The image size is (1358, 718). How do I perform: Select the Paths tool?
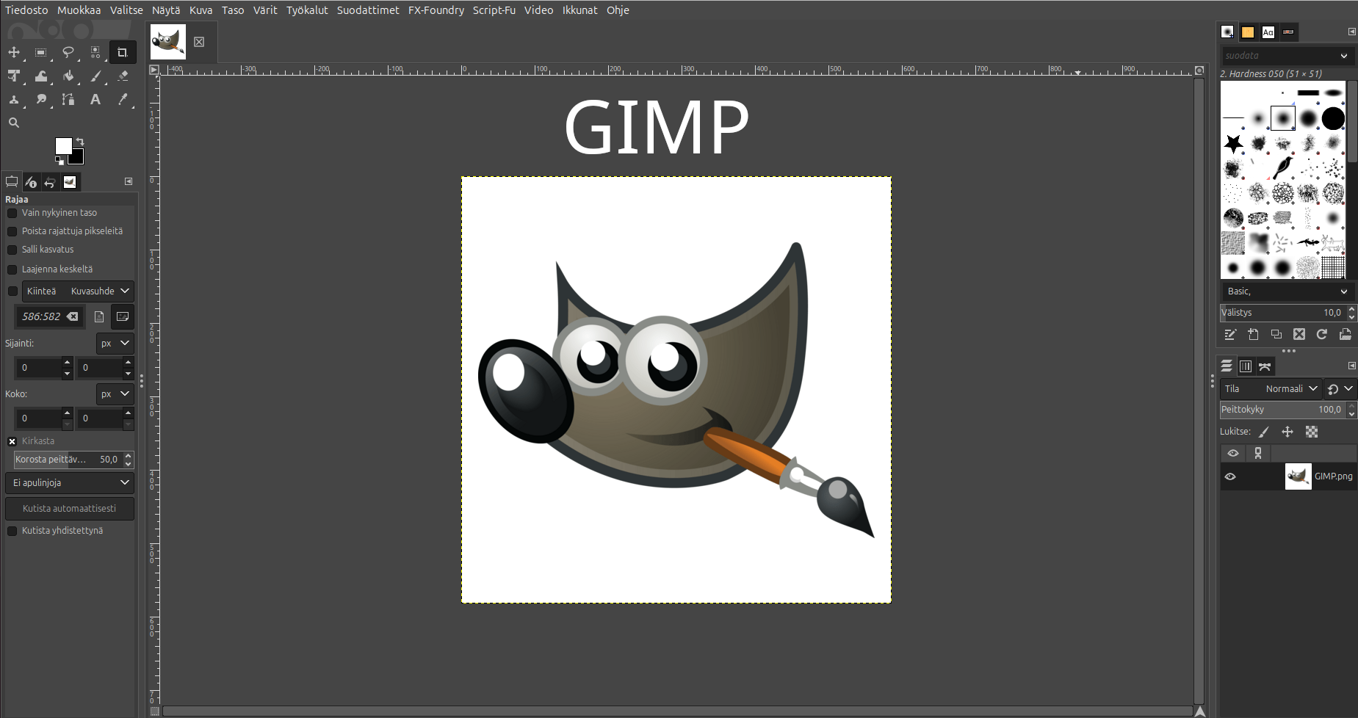tap(68, 99)
